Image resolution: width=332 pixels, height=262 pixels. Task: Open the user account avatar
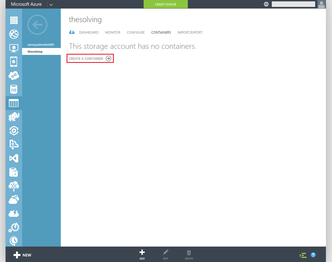[322, 4]
